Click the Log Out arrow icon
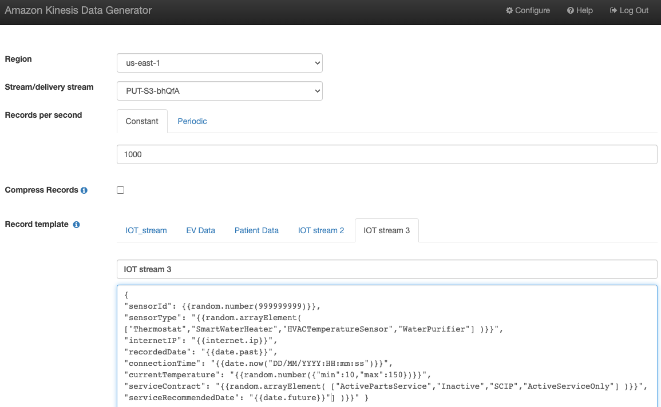 613,10
